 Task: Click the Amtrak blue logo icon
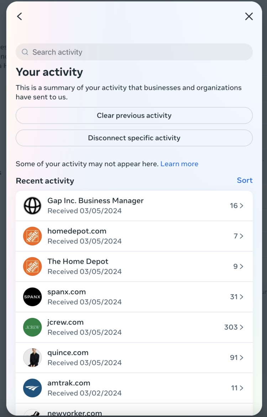coord(32,388)
